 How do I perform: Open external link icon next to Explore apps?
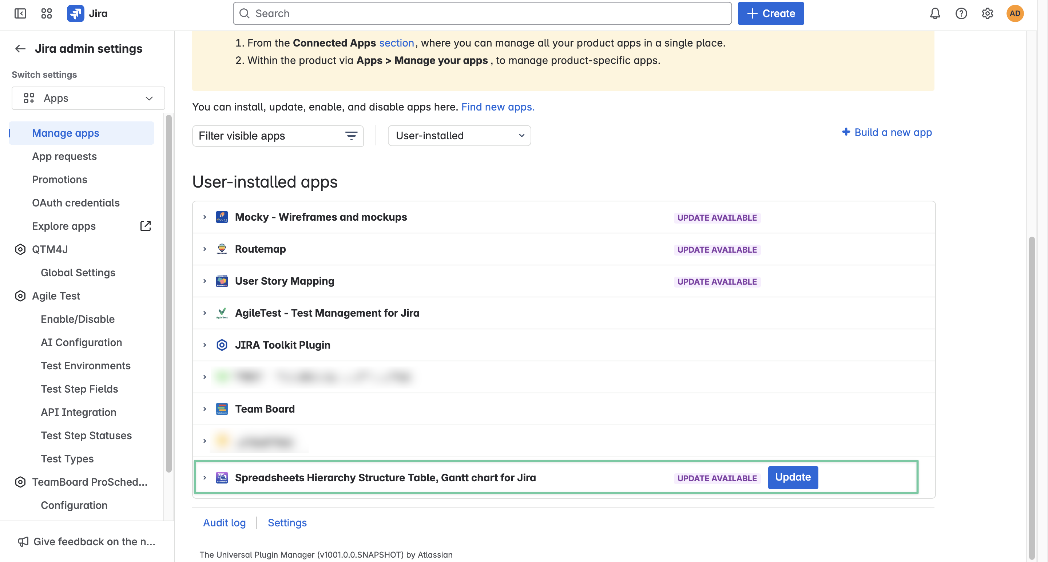click(145, 226)
